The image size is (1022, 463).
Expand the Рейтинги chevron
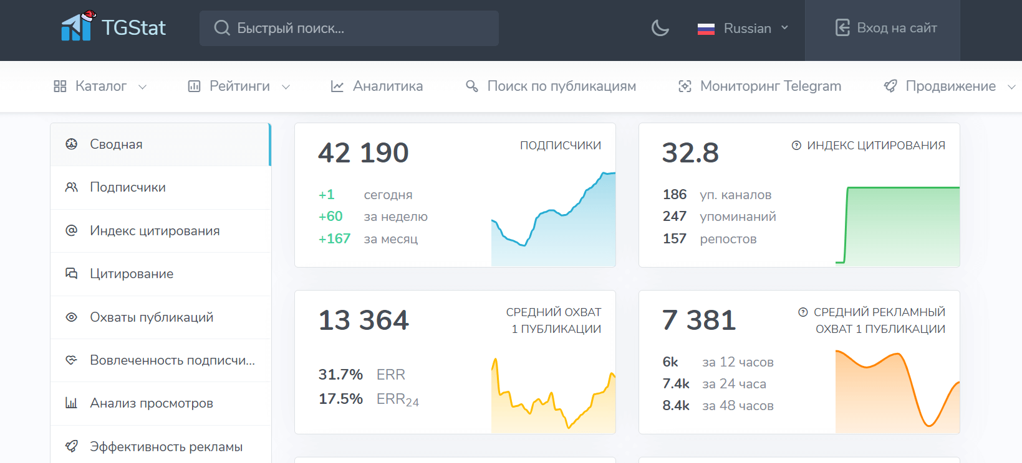tap(286, 87)
